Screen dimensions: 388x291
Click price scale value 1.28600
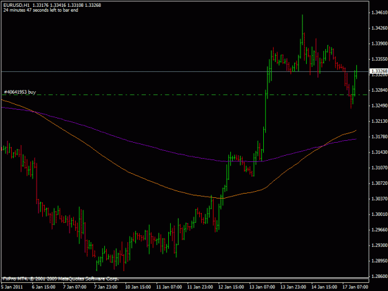point(379,276)
